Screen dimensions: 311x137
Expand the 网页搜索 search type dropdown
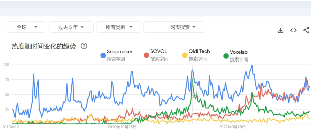point(174,27)
